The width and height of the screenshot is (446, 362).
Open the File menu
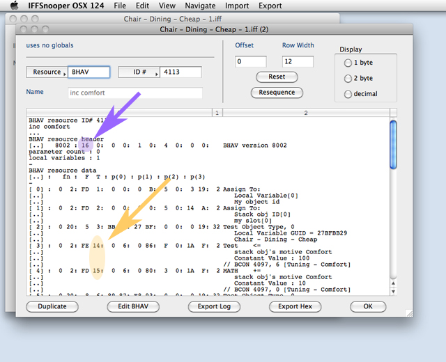[x=120, y=6]
